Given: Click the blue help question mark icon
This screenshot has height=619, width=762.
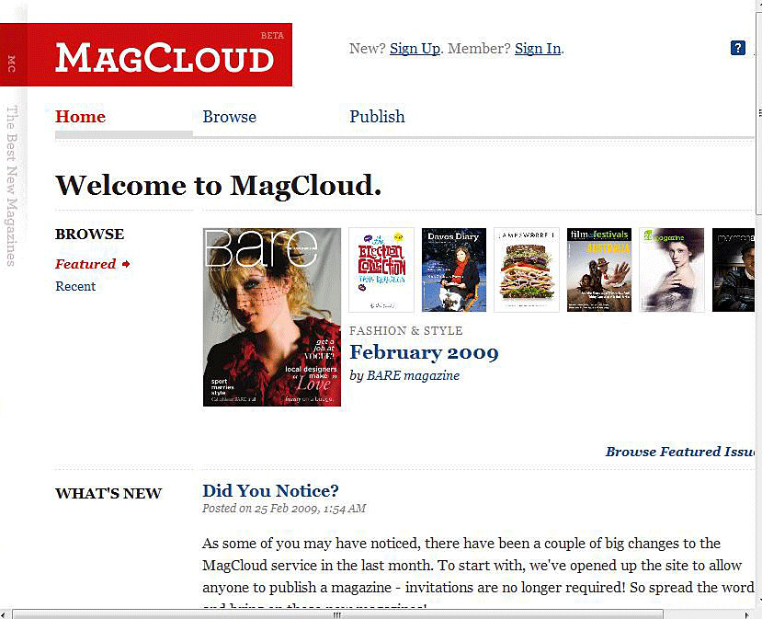Looking at the screenshot, I should coord(737,49).
